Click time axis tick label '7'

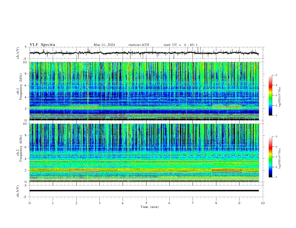[x=193, y=203]
